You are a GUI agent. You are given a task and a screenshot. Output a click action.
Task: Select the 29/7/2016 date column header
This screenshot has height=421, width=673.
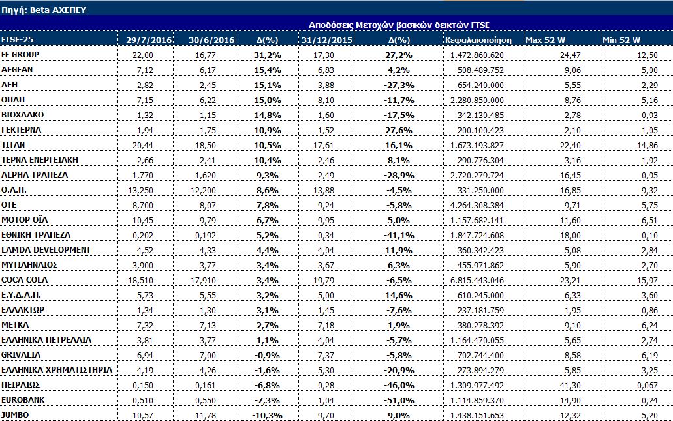[x=149, y=40]
